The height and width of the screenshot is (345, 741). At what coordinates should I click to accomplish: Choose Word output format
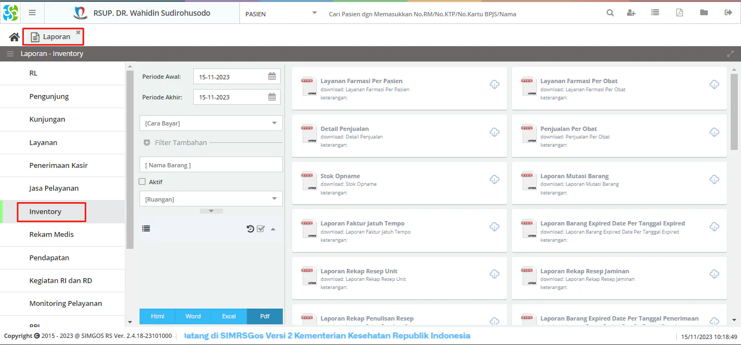(193, 316)
